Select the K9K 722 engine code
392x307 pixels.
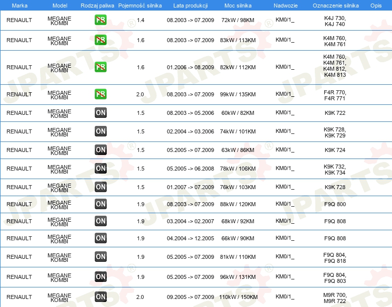335,113
